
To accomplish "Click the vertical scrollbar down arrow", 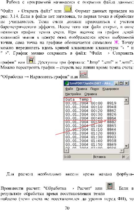I will 126,146.
